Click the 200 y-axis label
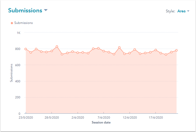 pos(18,97)
